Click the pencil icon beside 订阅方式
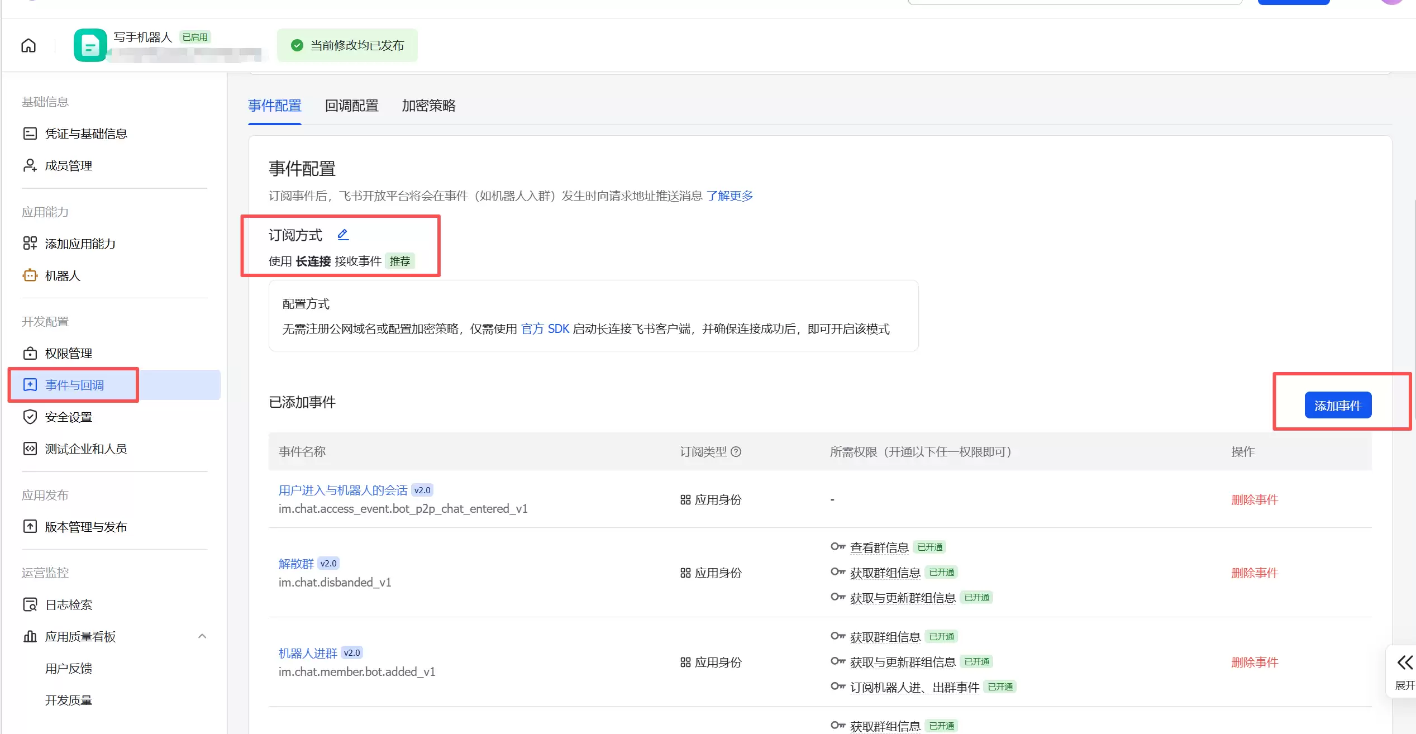 tap(343, 235)
